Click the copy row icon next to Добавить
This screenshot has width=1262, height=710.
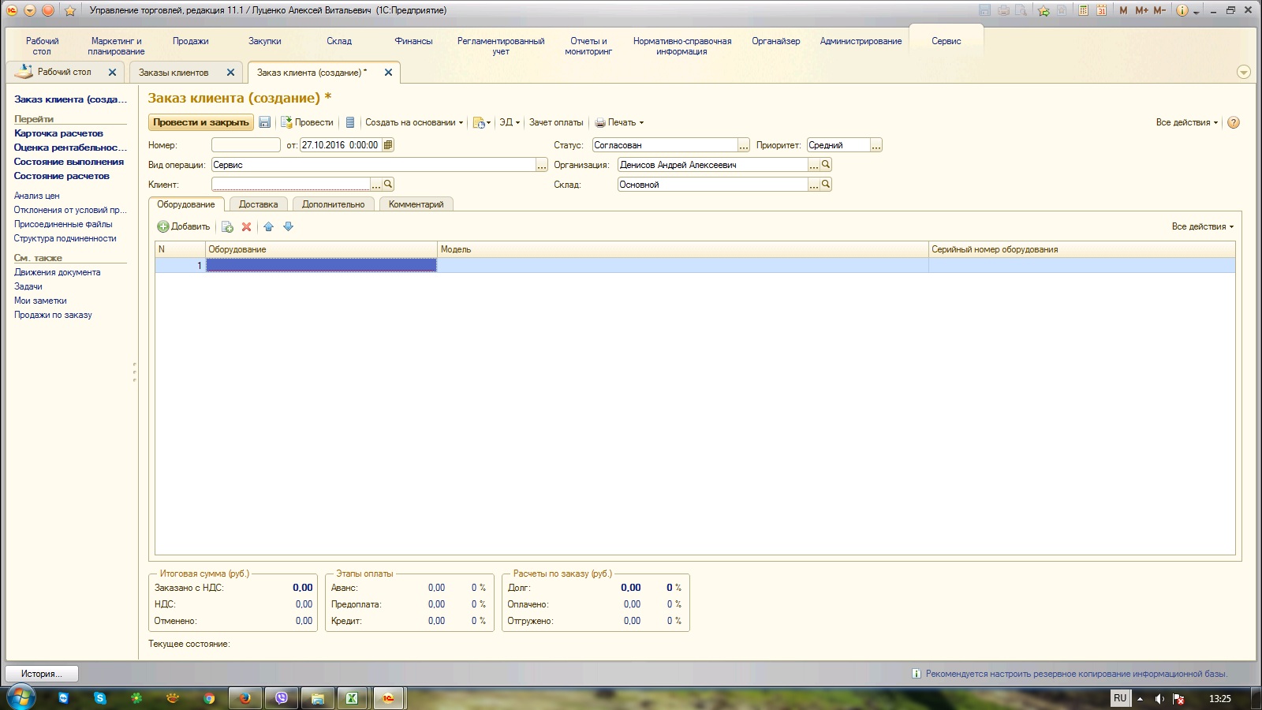pos(227,226)
